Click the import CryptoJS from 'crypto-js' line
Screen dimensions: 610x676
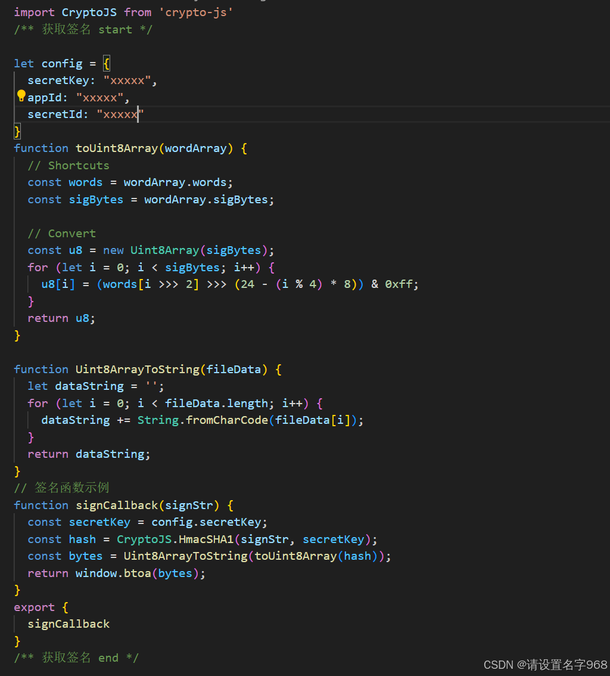point(123,13)
